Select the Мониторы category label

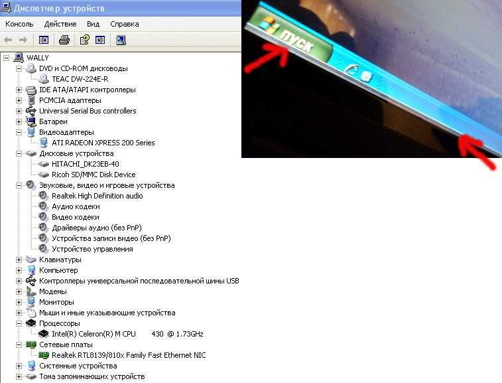pos(56,302)
